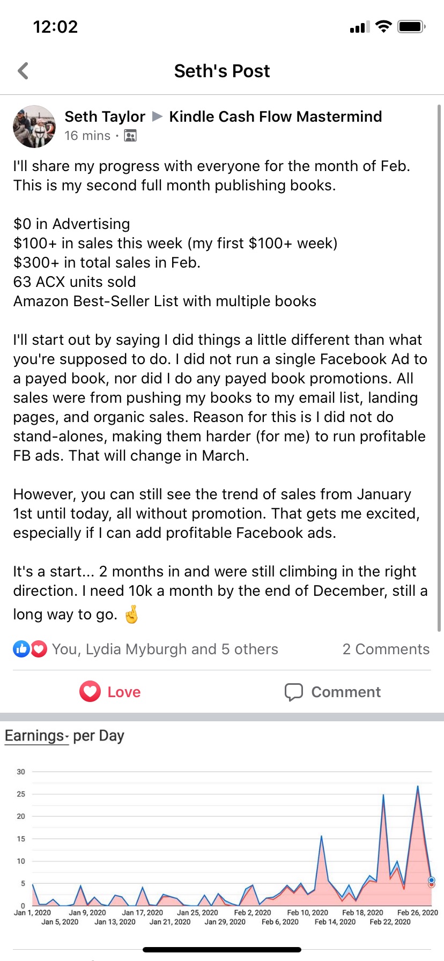The width and height of the screenshot is (444, 961).
Task: Tap the cellular signal bars icon
Action: tap(359, 27)
